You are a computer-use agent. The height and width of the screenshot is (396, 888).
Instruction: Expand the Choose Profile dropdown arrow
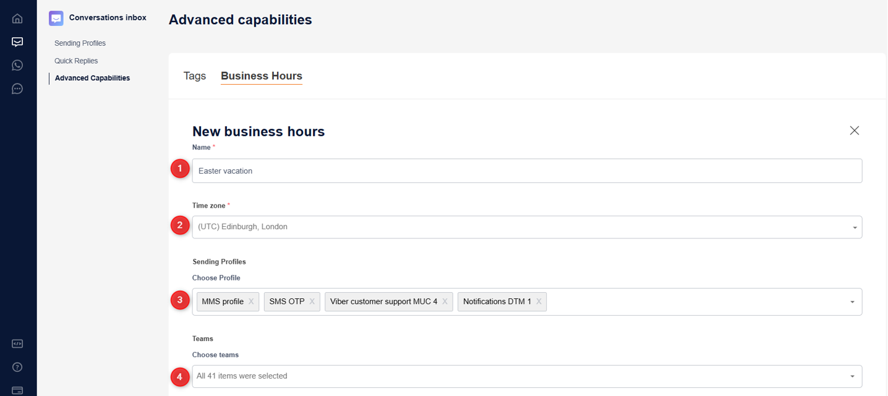(x=852, y=302)
